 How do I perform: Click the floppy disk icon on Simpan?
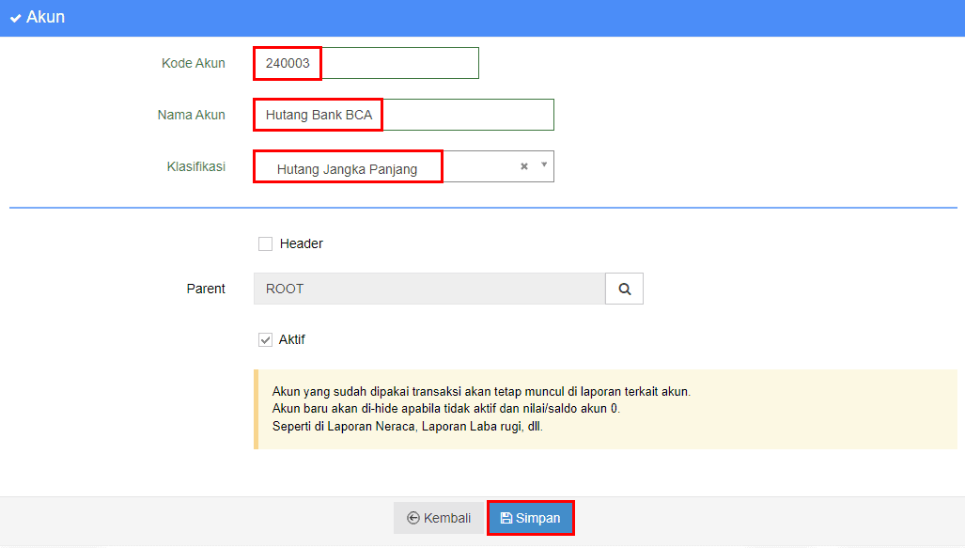click(506, 518)
